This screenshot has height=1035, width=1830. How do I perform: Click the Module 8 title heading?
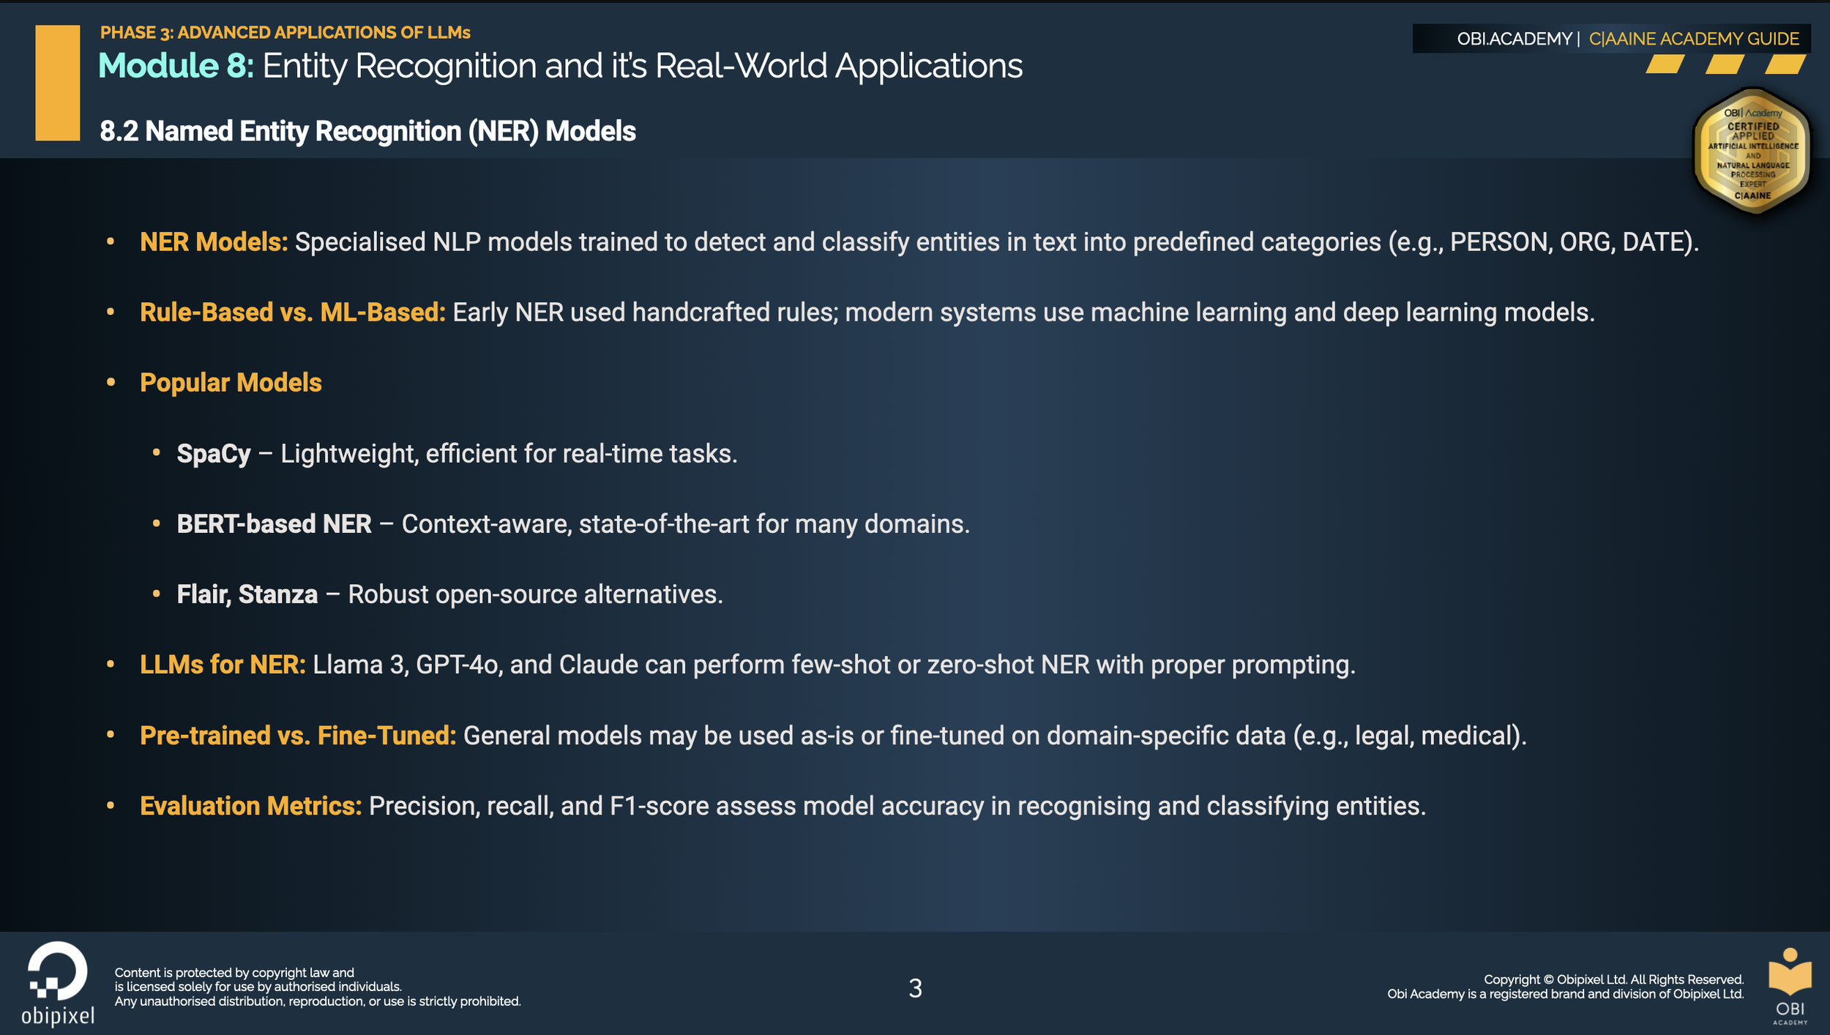tap(560, 66)
